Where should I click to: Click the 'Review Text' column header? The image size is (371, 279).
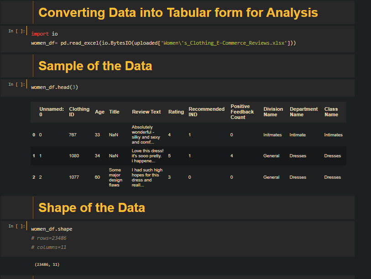[x=146, y=112]
